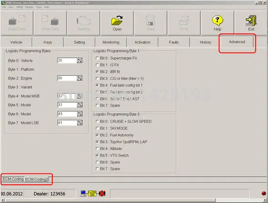
Task: Toggle Bit 7 Spare in Programming Byte 1
Action: pos(97,105)
